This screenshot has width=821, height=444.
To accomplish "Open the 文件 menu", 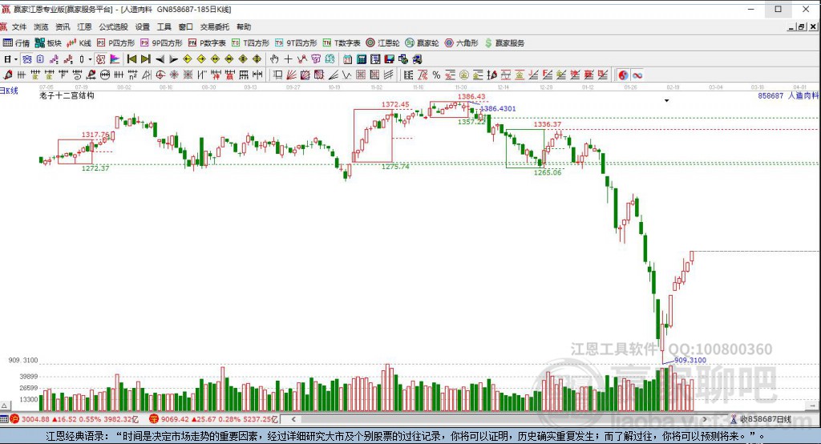I will [19, 26].
